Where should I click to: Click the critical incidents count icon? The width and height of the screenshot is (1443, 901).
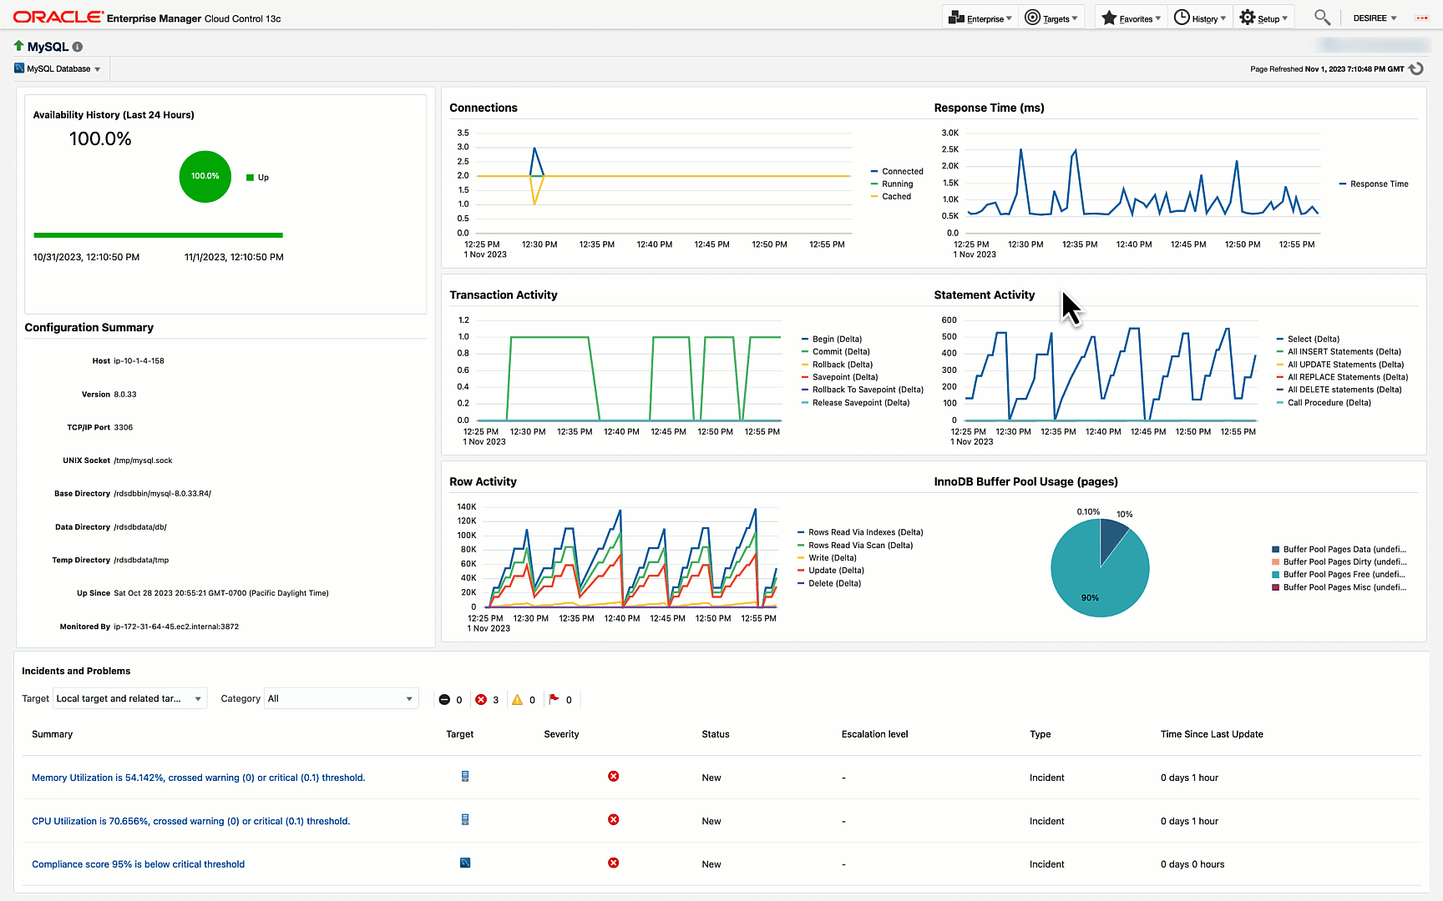(x=481, y=700)
